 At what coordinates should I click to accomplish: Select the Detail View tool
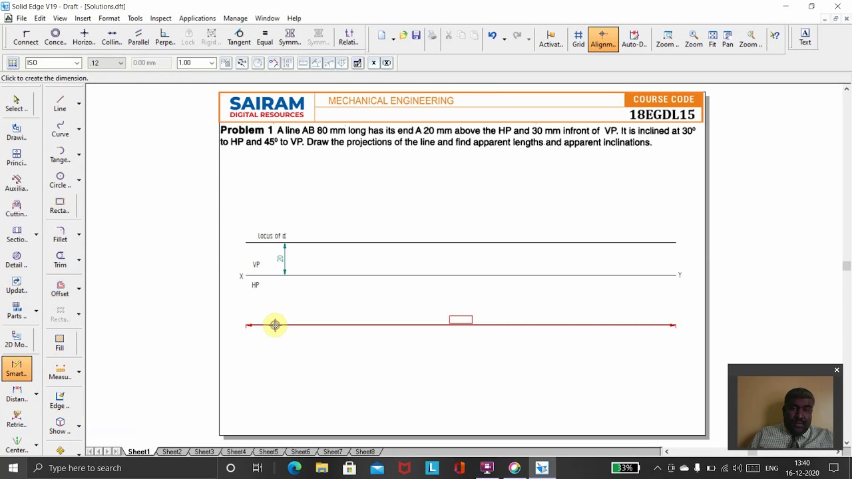click(17, 259)
